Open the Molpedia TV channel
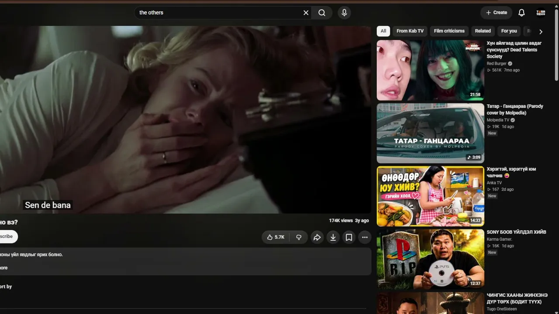Image resolution: width=559 pixels, height=314 pixels. (x=498, y=120)
